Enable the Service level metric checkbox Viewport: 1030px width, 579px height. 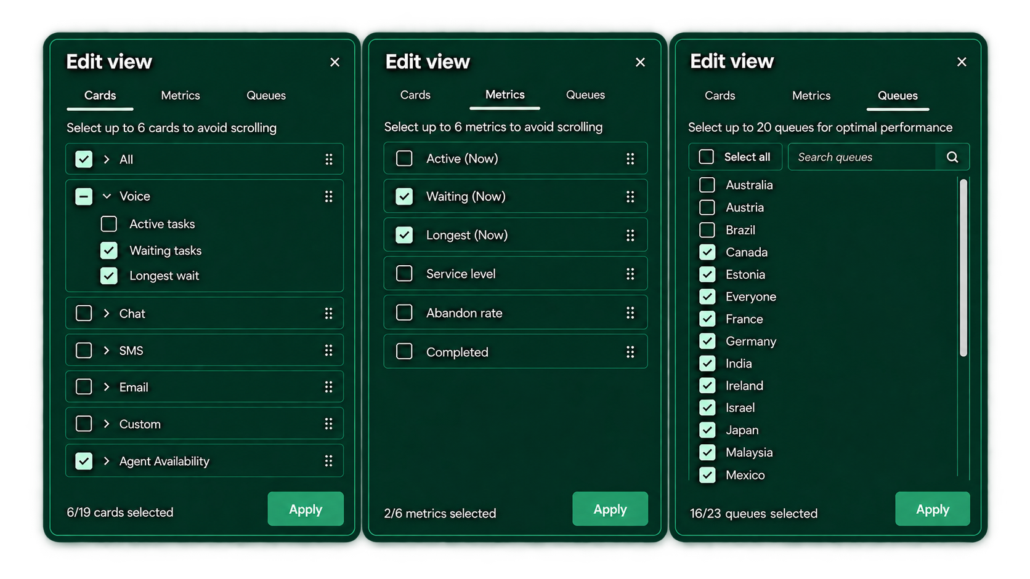(404, 274)
